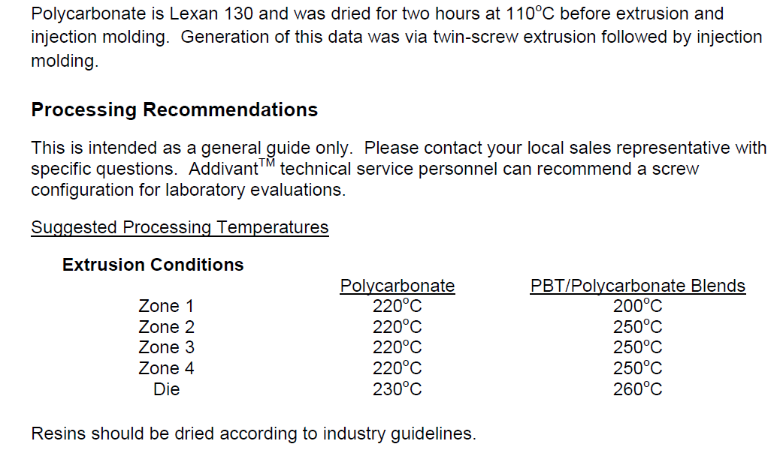
Task: Click the Resins should be dried sentence
Action: point(253,433)
